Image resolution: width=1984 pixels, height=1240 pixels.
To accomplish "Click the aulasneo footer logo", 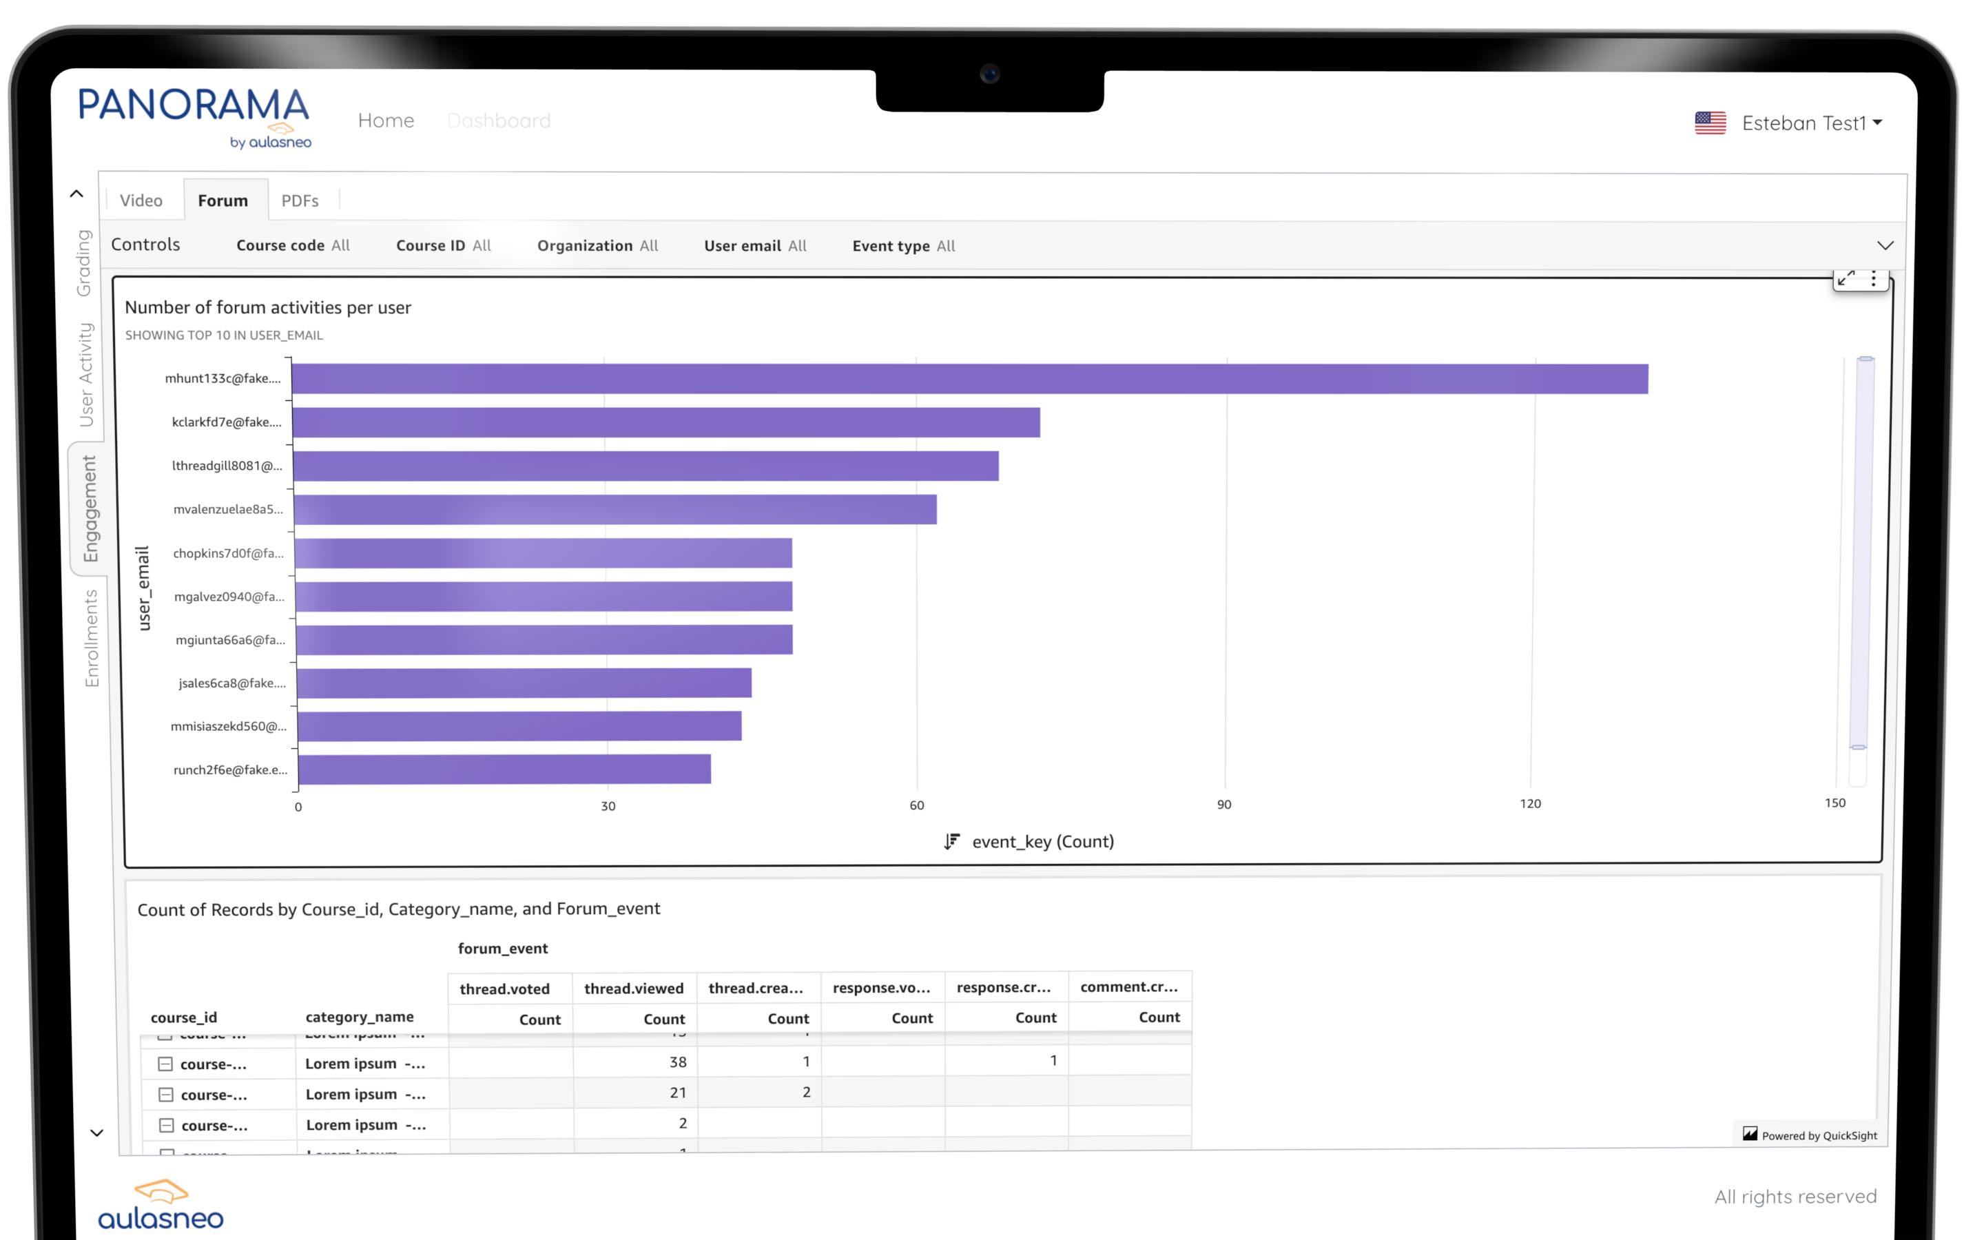I will (x=161, y=1206).
